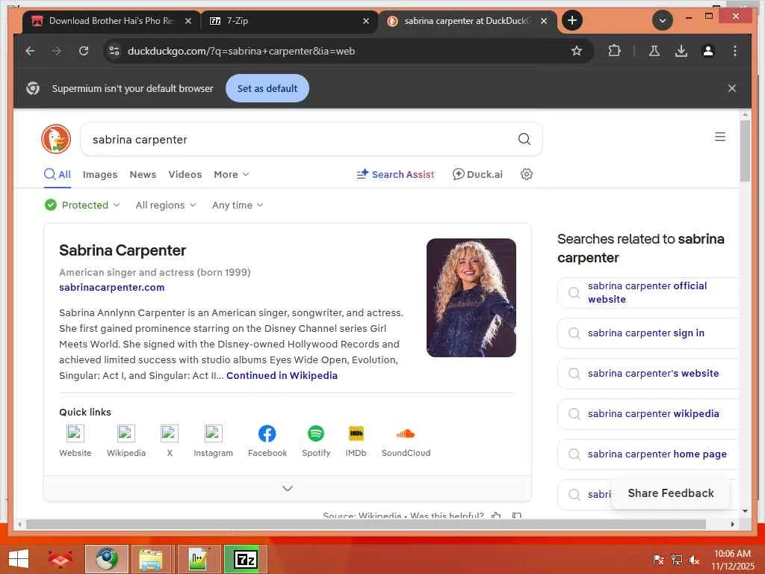Image resolution: width=765 pixels, height=574 pixels.
Task: Click the Sabrina Carpenter photo thumbnail
Action: [x=471, y=297]
